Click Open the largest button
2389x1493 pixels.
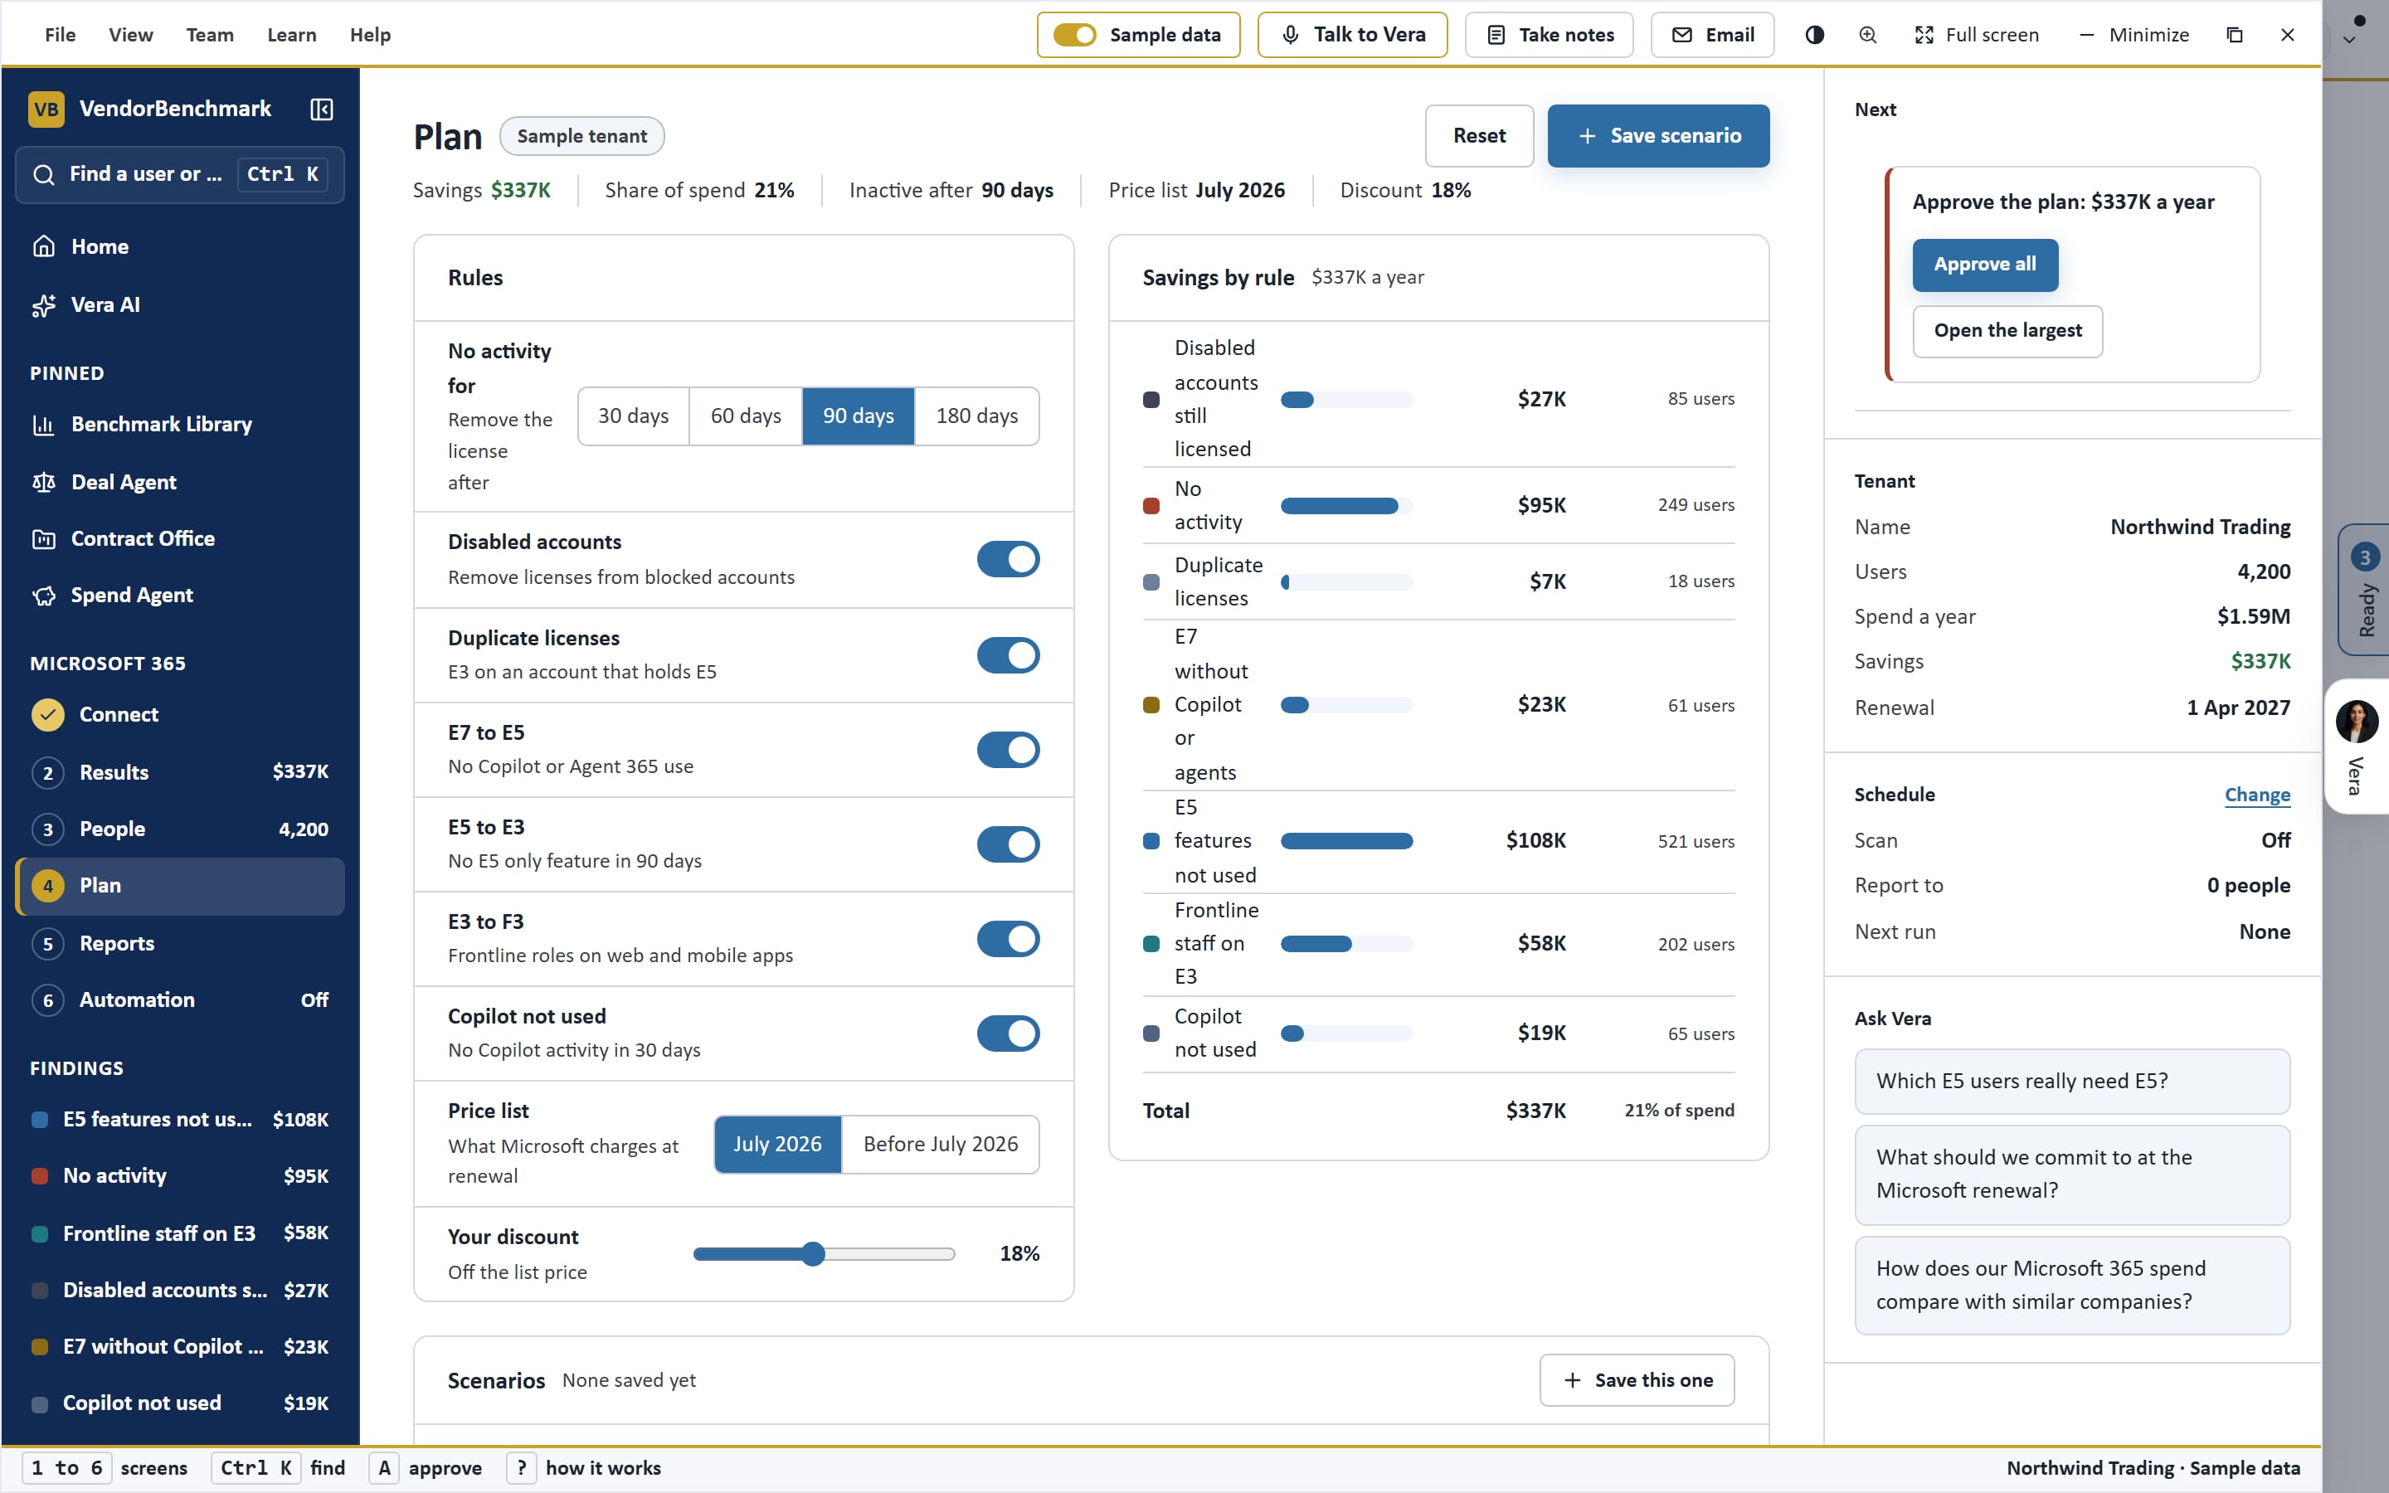tap(2007, 331)
